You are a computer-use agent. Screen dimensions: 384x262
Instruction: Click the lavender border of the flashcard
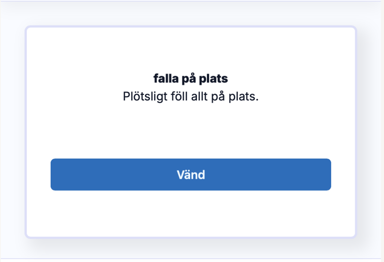(26, 131)
